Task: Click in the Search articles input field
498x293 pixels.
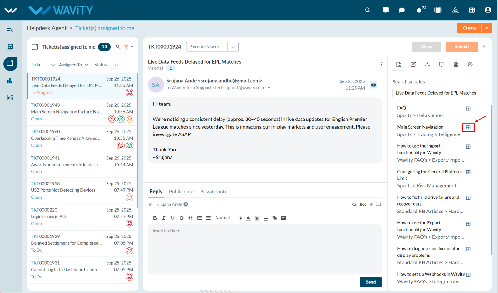Action: [440, 93]
